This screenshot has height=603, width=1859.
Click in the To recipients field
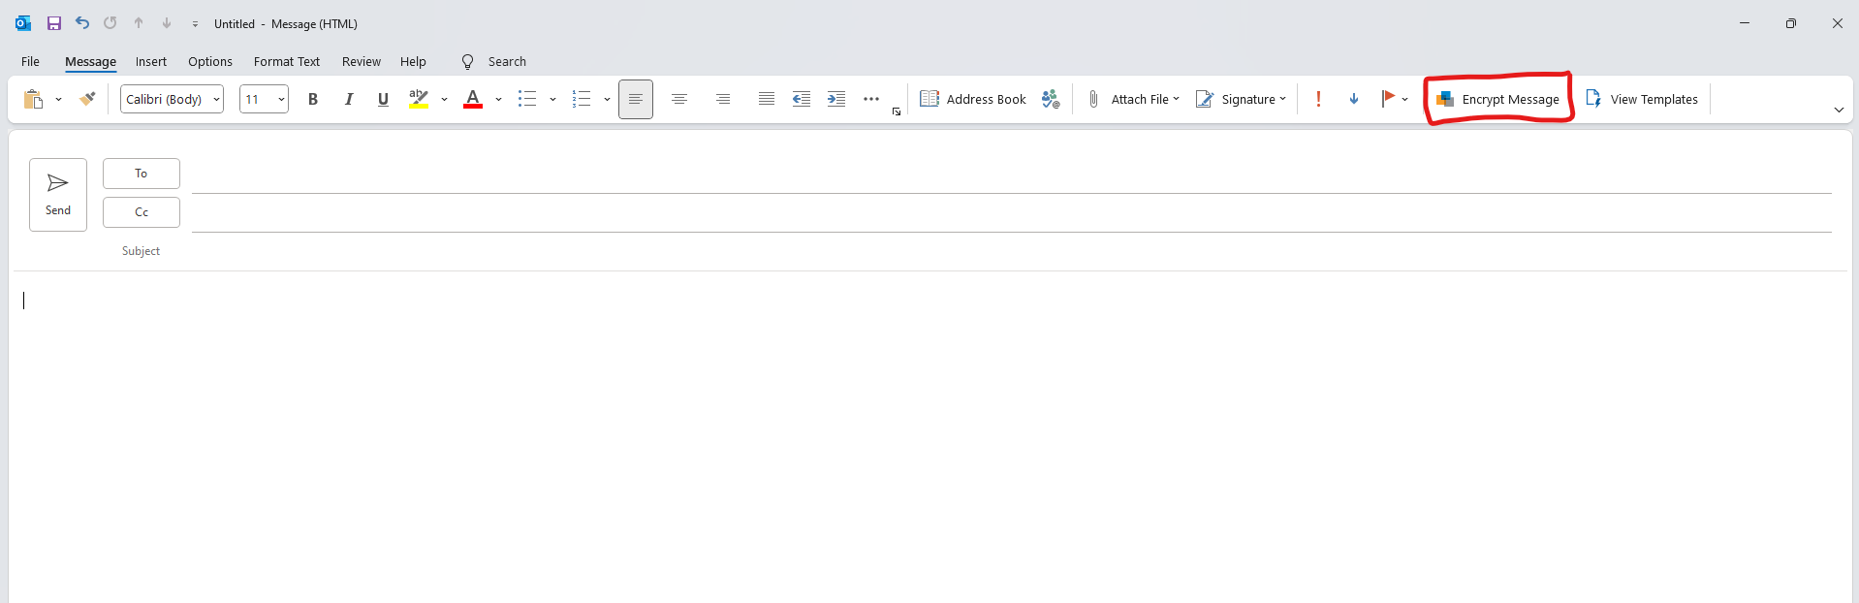[1012, 175]
